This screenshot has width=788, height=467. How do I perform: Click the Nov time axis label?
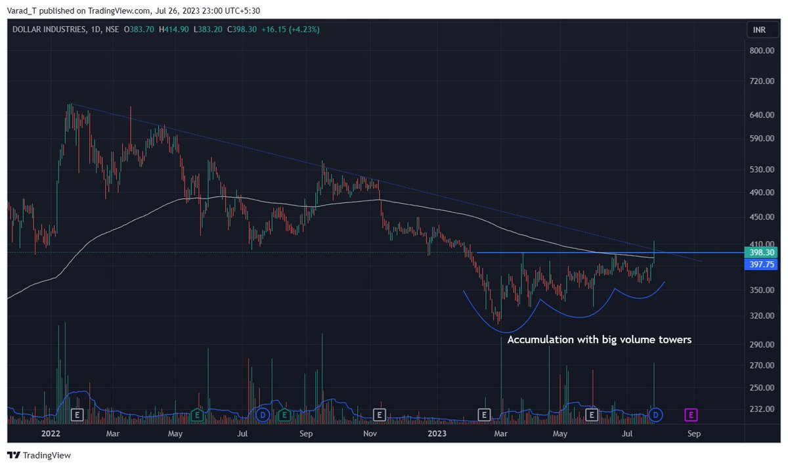pyautogui.click(x=370, y=434)
